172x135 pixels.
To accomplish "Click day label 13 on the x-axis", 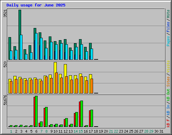I will tap(71, 131).
